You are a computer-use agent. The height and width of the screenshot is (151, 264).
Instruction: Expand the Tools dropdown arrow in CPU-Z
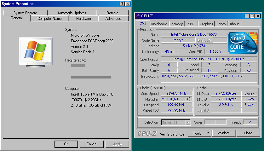point(209,133)
